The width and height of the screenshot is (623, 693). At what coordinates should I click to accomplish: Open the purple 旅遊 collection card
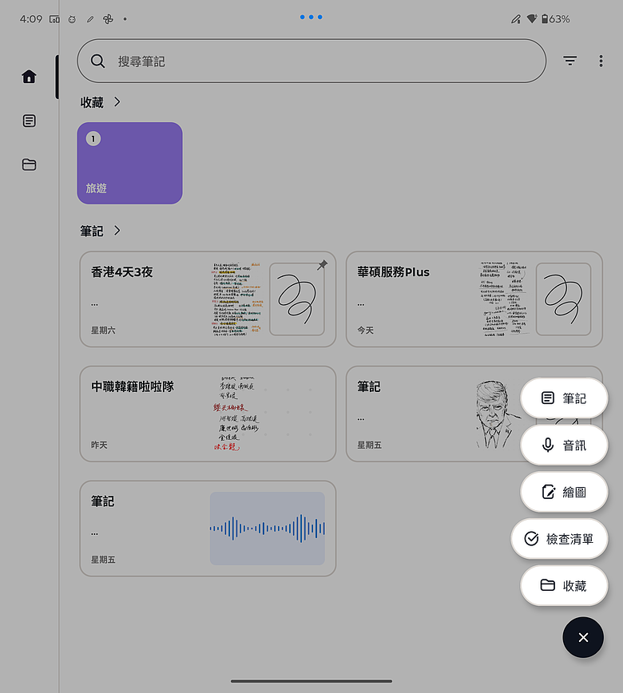[130, 163]
